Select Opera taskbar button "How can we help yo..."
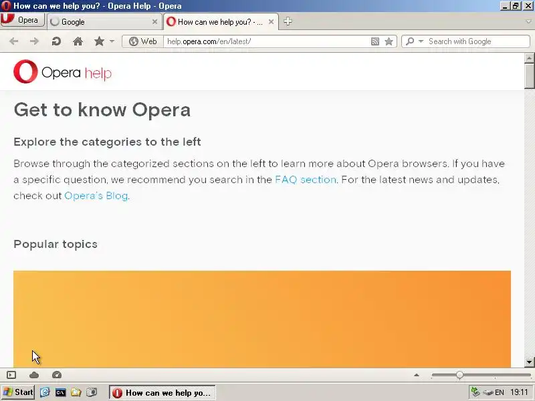Viewport: 535px width, 401px height. point(162,392)
